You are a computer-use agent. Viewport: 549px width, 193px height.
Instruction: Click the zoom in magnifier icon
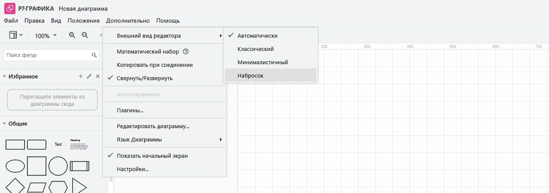(72, 36)
